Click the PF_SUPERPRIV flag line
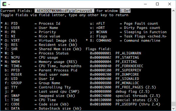 pos(115,70)
